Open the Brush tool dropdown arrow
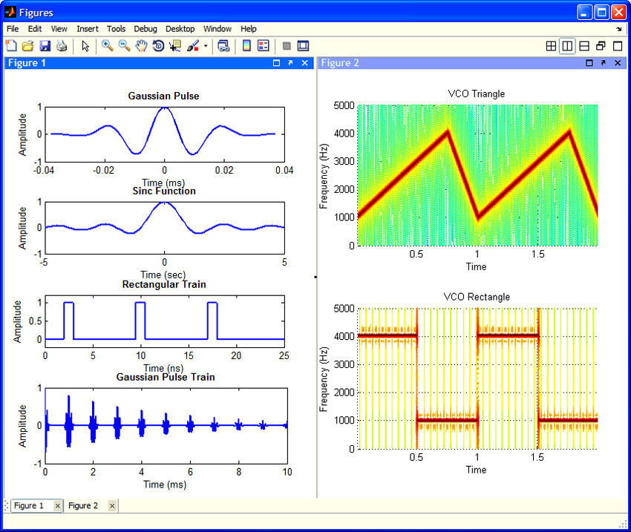The height and width of the screenshot is (532, 631). (205, 45)
